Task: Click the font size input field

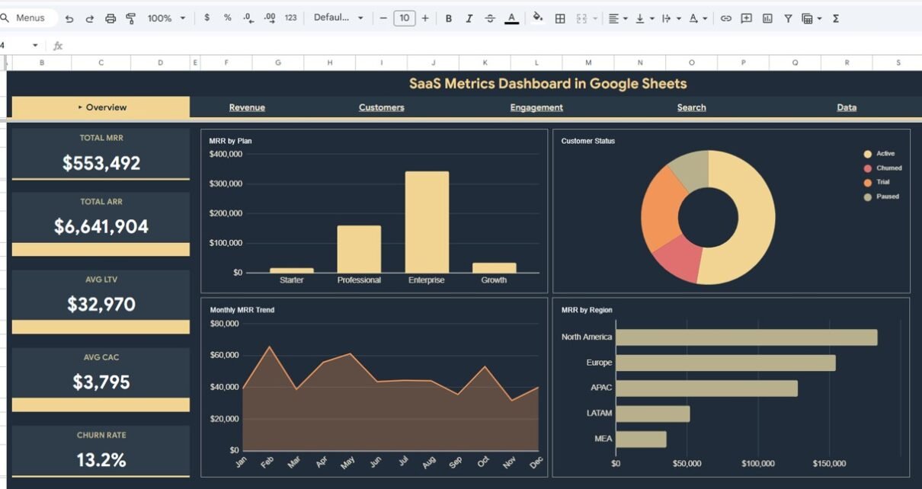Action: 404,18
